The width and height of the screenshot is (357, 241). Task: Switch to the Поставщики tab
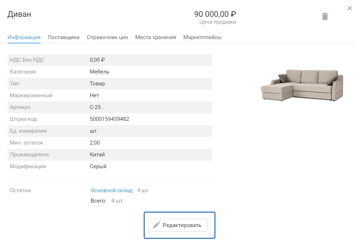[64, 37]
